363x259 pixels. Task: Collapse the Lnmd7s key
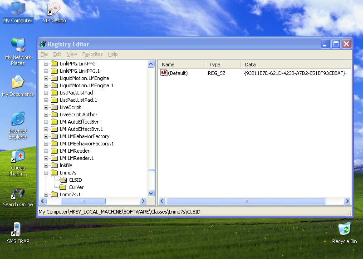tap(46, 173)
